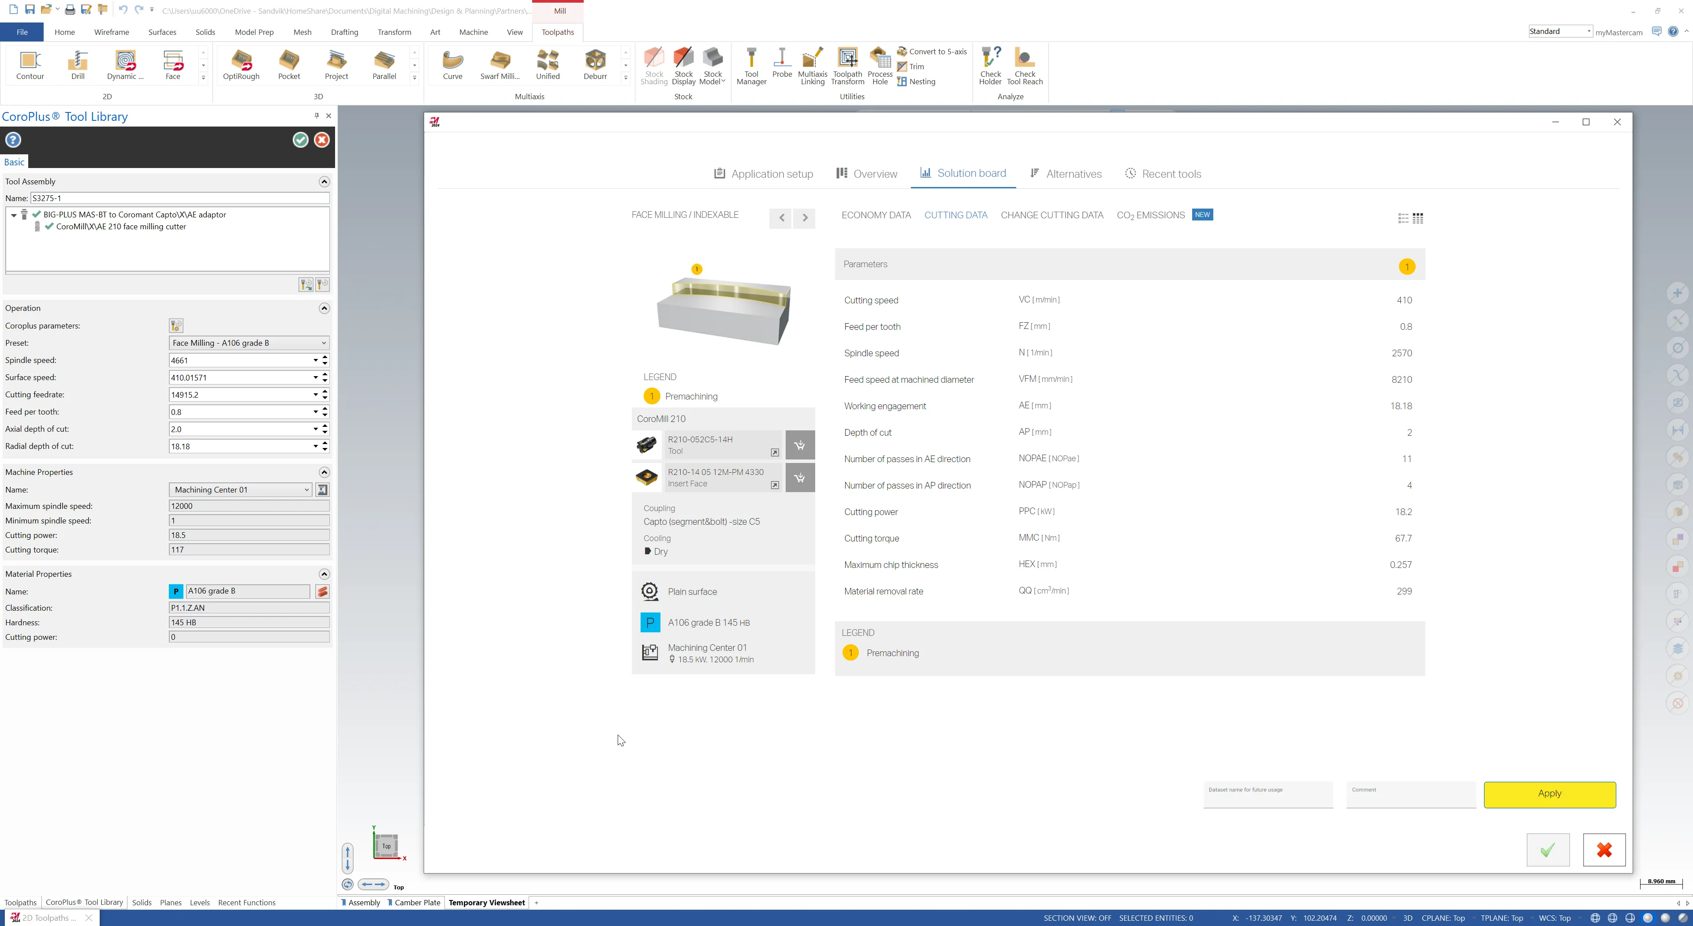This screenshot has width=1693, height=926.
Task: Open the Drill toolpath tool
Action: pyautogui.click(x=78, y=64)
